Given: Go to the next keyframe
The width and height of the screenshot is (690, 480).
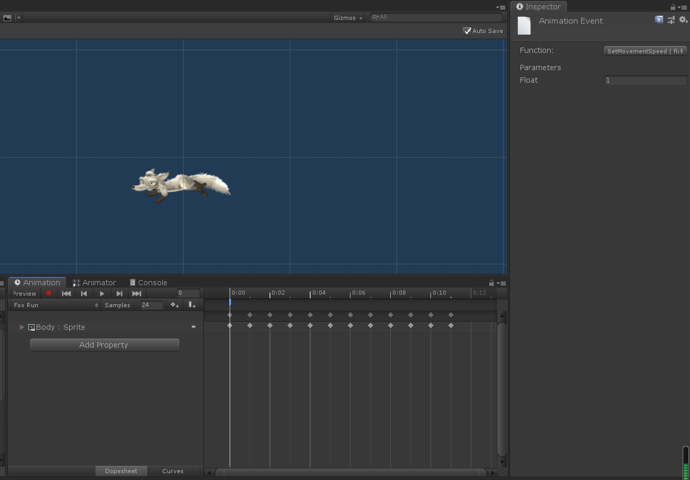Looking at the screenshot, I should point(119,294).
